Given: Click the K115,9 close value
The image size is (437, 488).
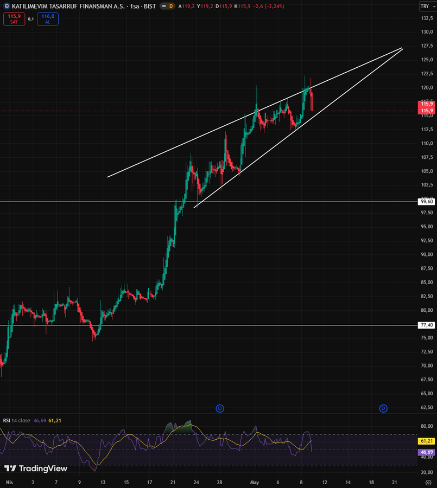Looking at the screenshot, I should click(242, 6).
